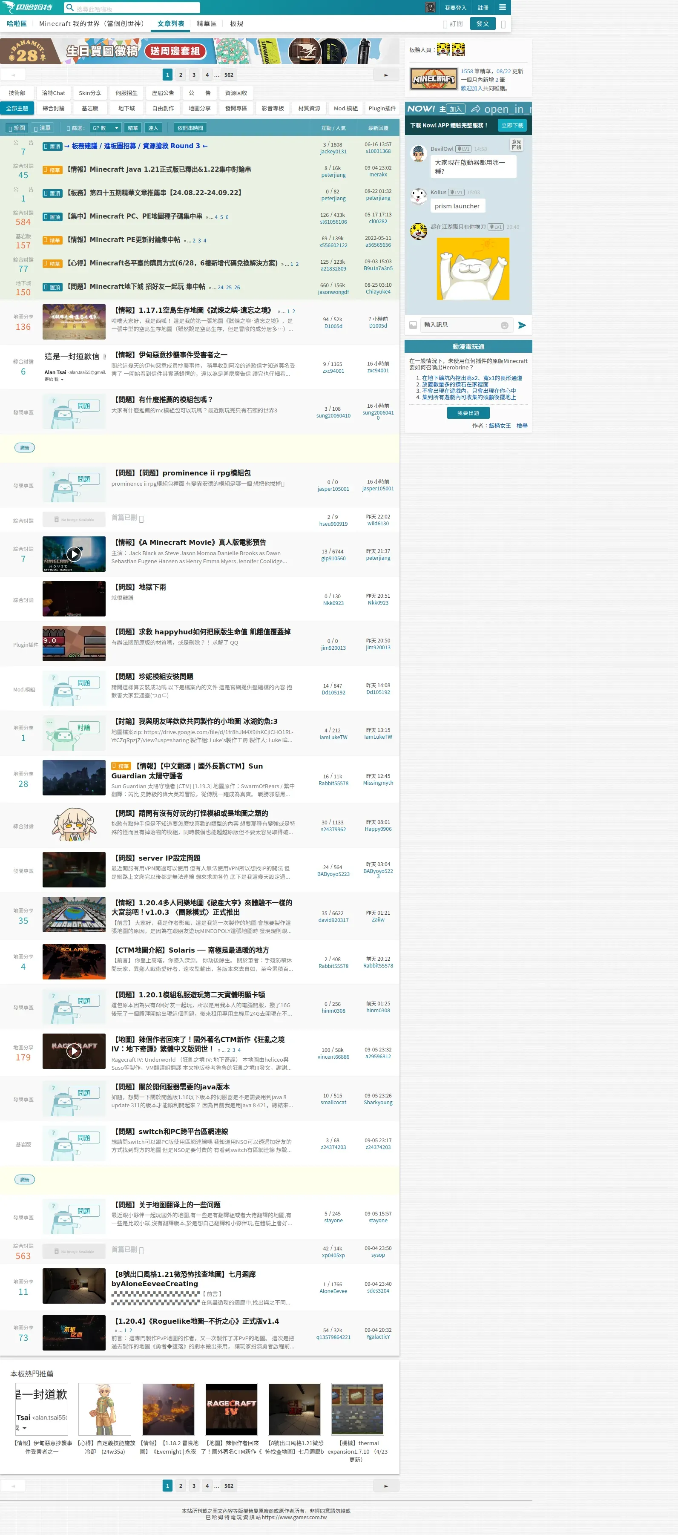The image size is (678, 1535).
Task: Select the 地圖分享 subboard tab
Action: click(x=200, y=109)
